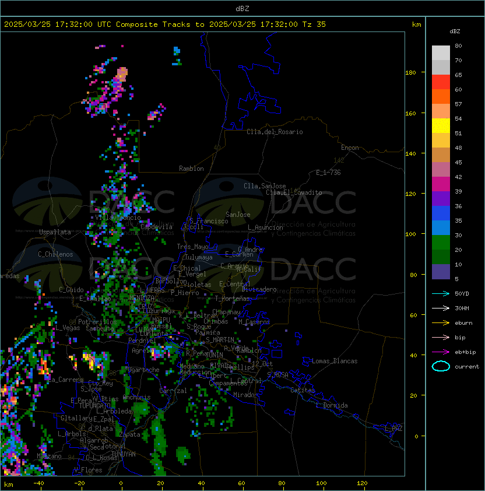Click the 'V_Flores' map label
The height and width of the screenshot is (491, 485).
click(x=88, y=470)
